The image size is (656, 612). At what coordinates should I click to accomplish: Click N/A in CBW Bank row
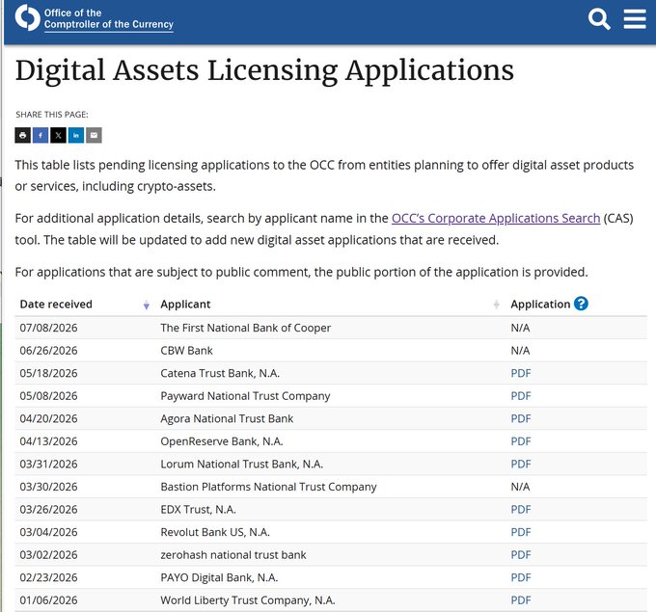point(520,350)
